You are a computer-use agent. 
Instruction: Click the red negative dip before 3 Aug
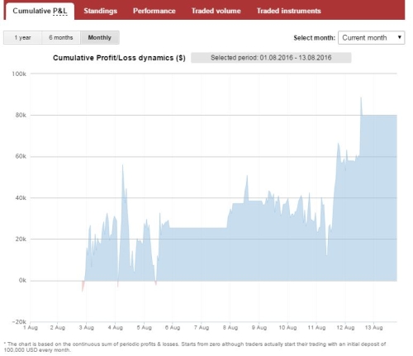click(x=83, y=287)
